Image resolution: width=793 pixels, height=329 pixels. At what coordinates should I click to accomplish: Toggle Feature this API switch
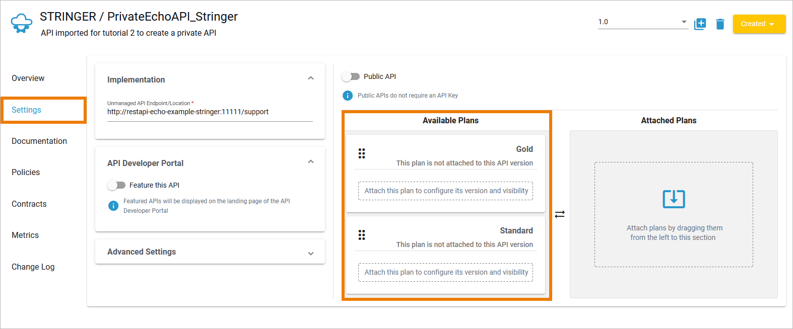[x=116, y=185]
